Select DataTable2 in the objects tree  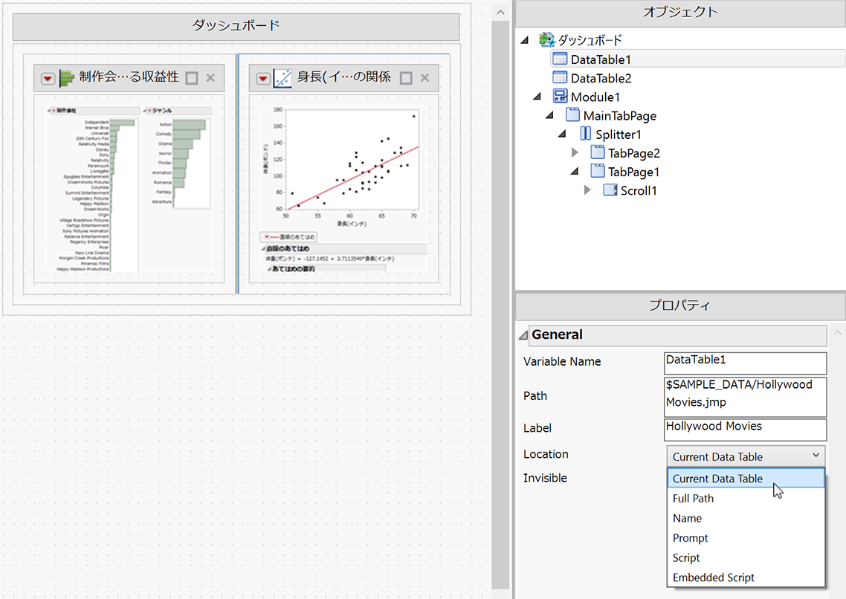pos(601,79)
